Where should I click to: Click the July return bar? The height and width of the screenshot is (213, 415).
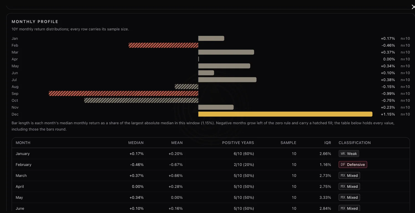[227, 80]
